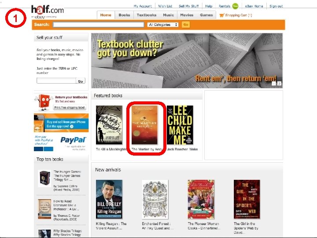Open the Wish List link

(x=165, y=6)
